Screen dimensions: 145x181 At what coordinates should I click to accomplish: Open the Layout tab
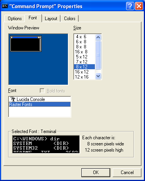[51, 19]
